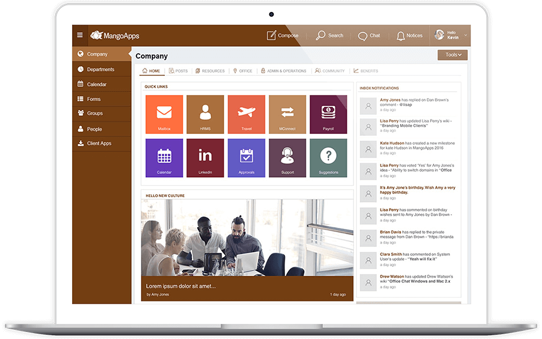The height and width of the screenshot is (339, 542).
Task: Open the MConnect quick link
Action: pyautogui.click(x=287, y=114)
